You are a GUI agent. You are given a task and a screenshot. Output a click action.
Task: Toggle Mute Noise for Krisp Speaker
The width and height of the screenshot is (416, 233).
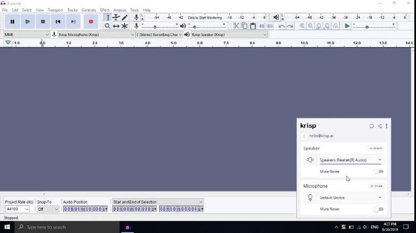click(x=378, y=172)
